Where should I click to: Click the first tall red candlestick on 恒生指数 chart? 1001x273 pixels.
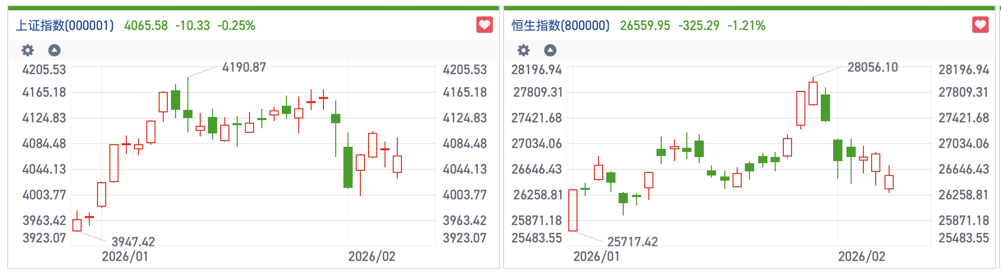pos(573,210)
